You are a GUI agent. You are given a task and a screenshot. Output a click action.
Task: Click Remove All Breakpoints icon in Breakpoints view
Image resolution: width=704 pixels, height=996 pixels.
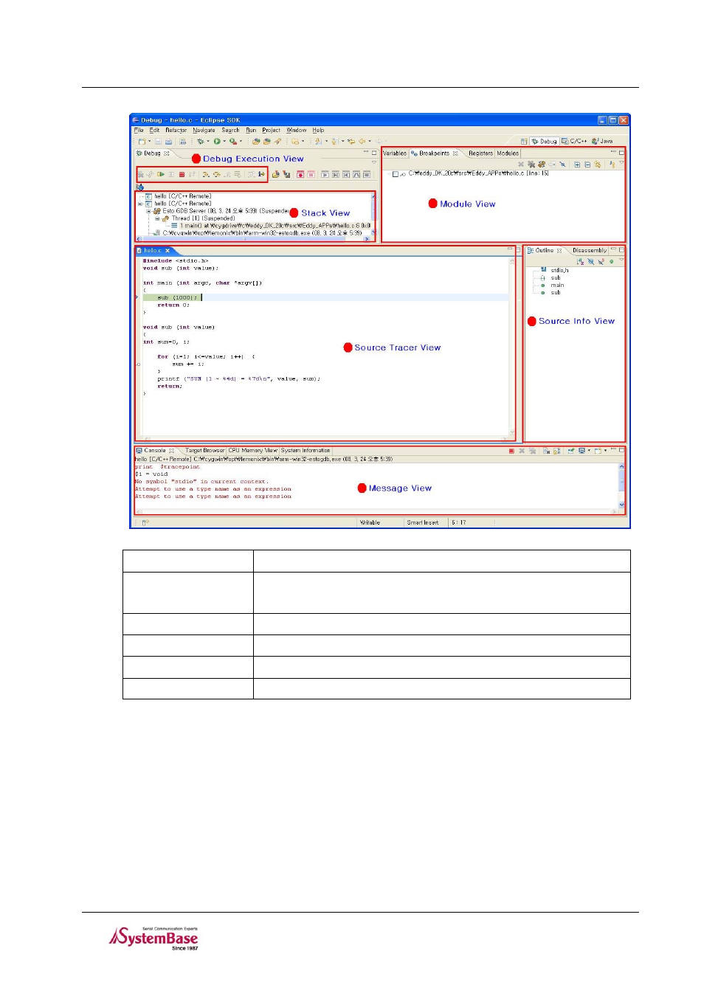531,165
